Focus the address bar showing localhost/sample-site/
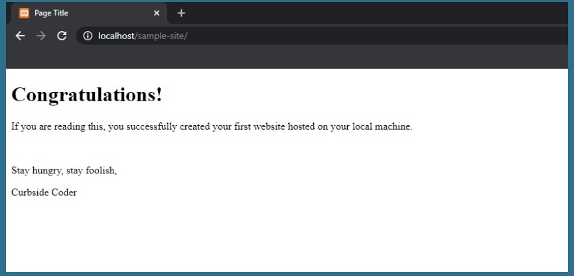The width and height of the screenshot is (574, 276). [x=332, y=36]
